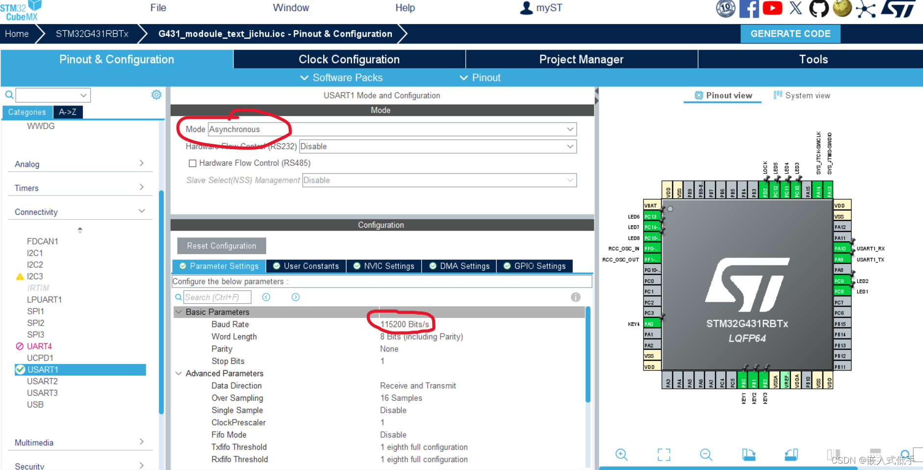
Task: Zoom in on the pinout view
Action: 621,455
